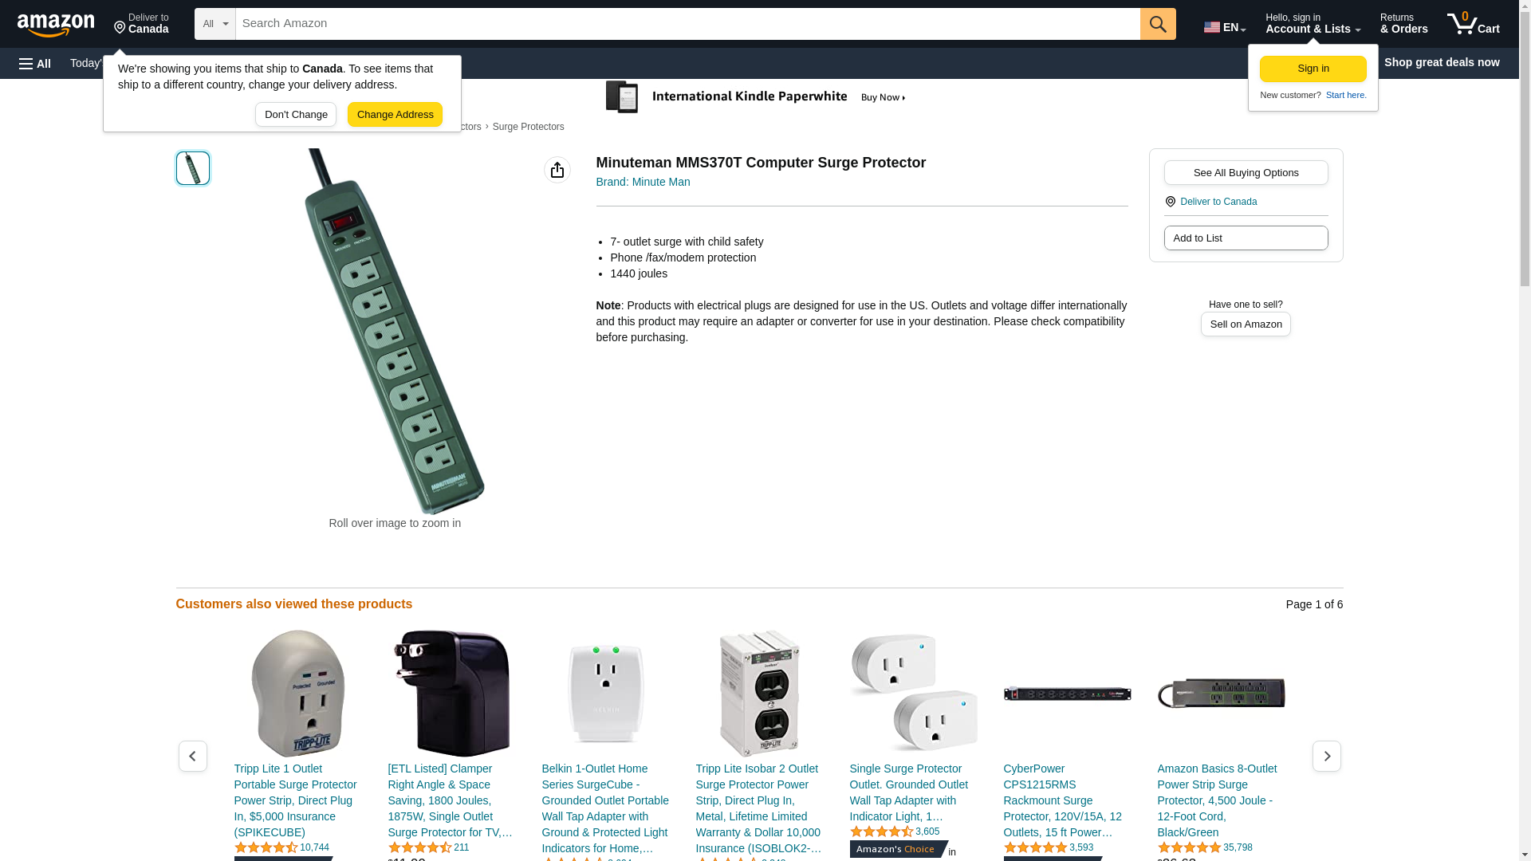Click Change Address button
The height and width of the screenshot is (861, 1531).
point(395,115)
